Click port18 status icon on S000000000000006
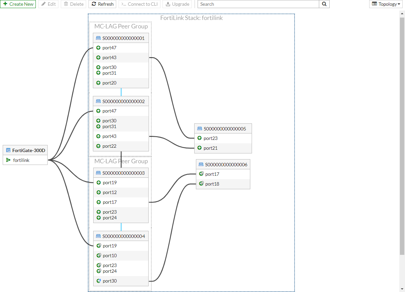This screenshot has width=405, height=292. [x=201, y=184]
